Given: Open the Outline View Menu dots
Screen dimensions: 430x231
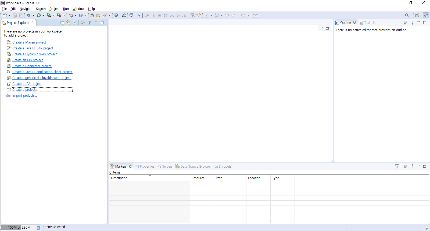Looking at the screenshot, I should tap(412, 23).
